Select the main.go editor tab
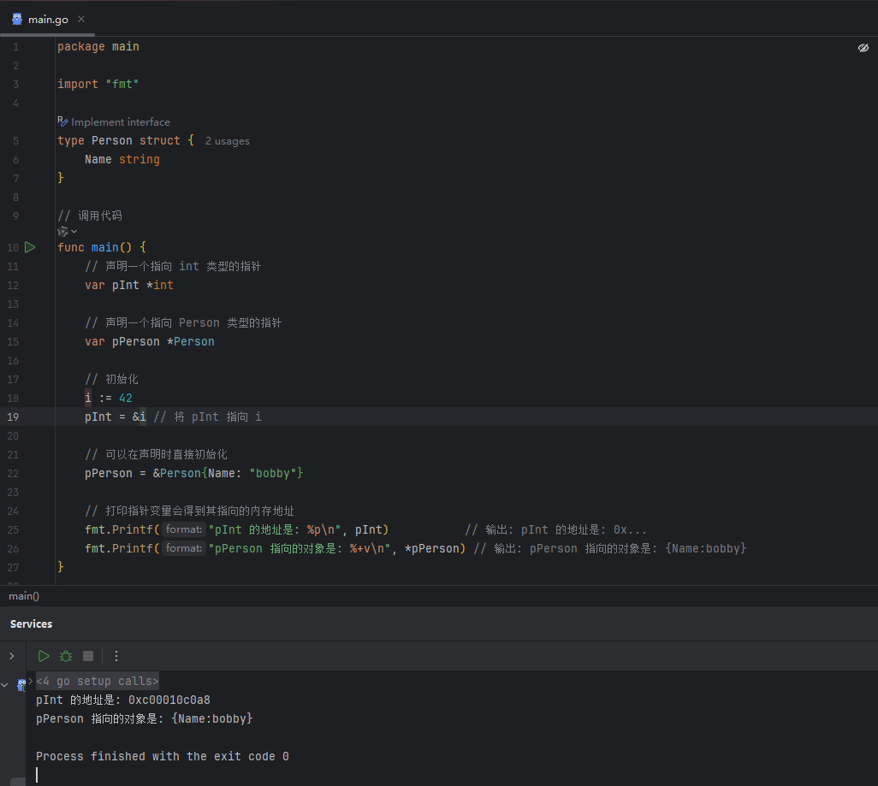878x786 pixels. tap(48, 20)
